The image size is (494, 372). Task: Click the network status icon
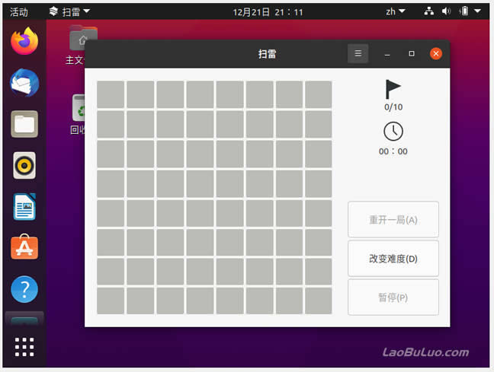[428, 11]
